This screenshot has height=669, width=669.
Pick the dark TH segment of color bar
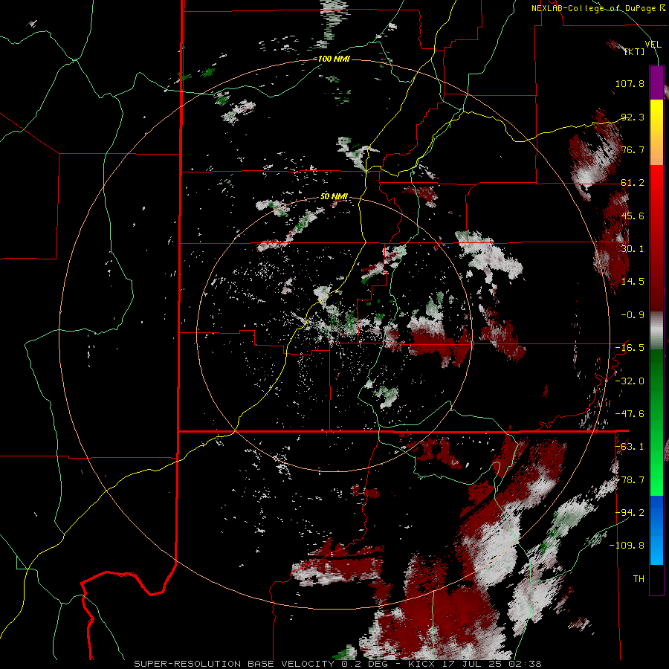(656, 580)
